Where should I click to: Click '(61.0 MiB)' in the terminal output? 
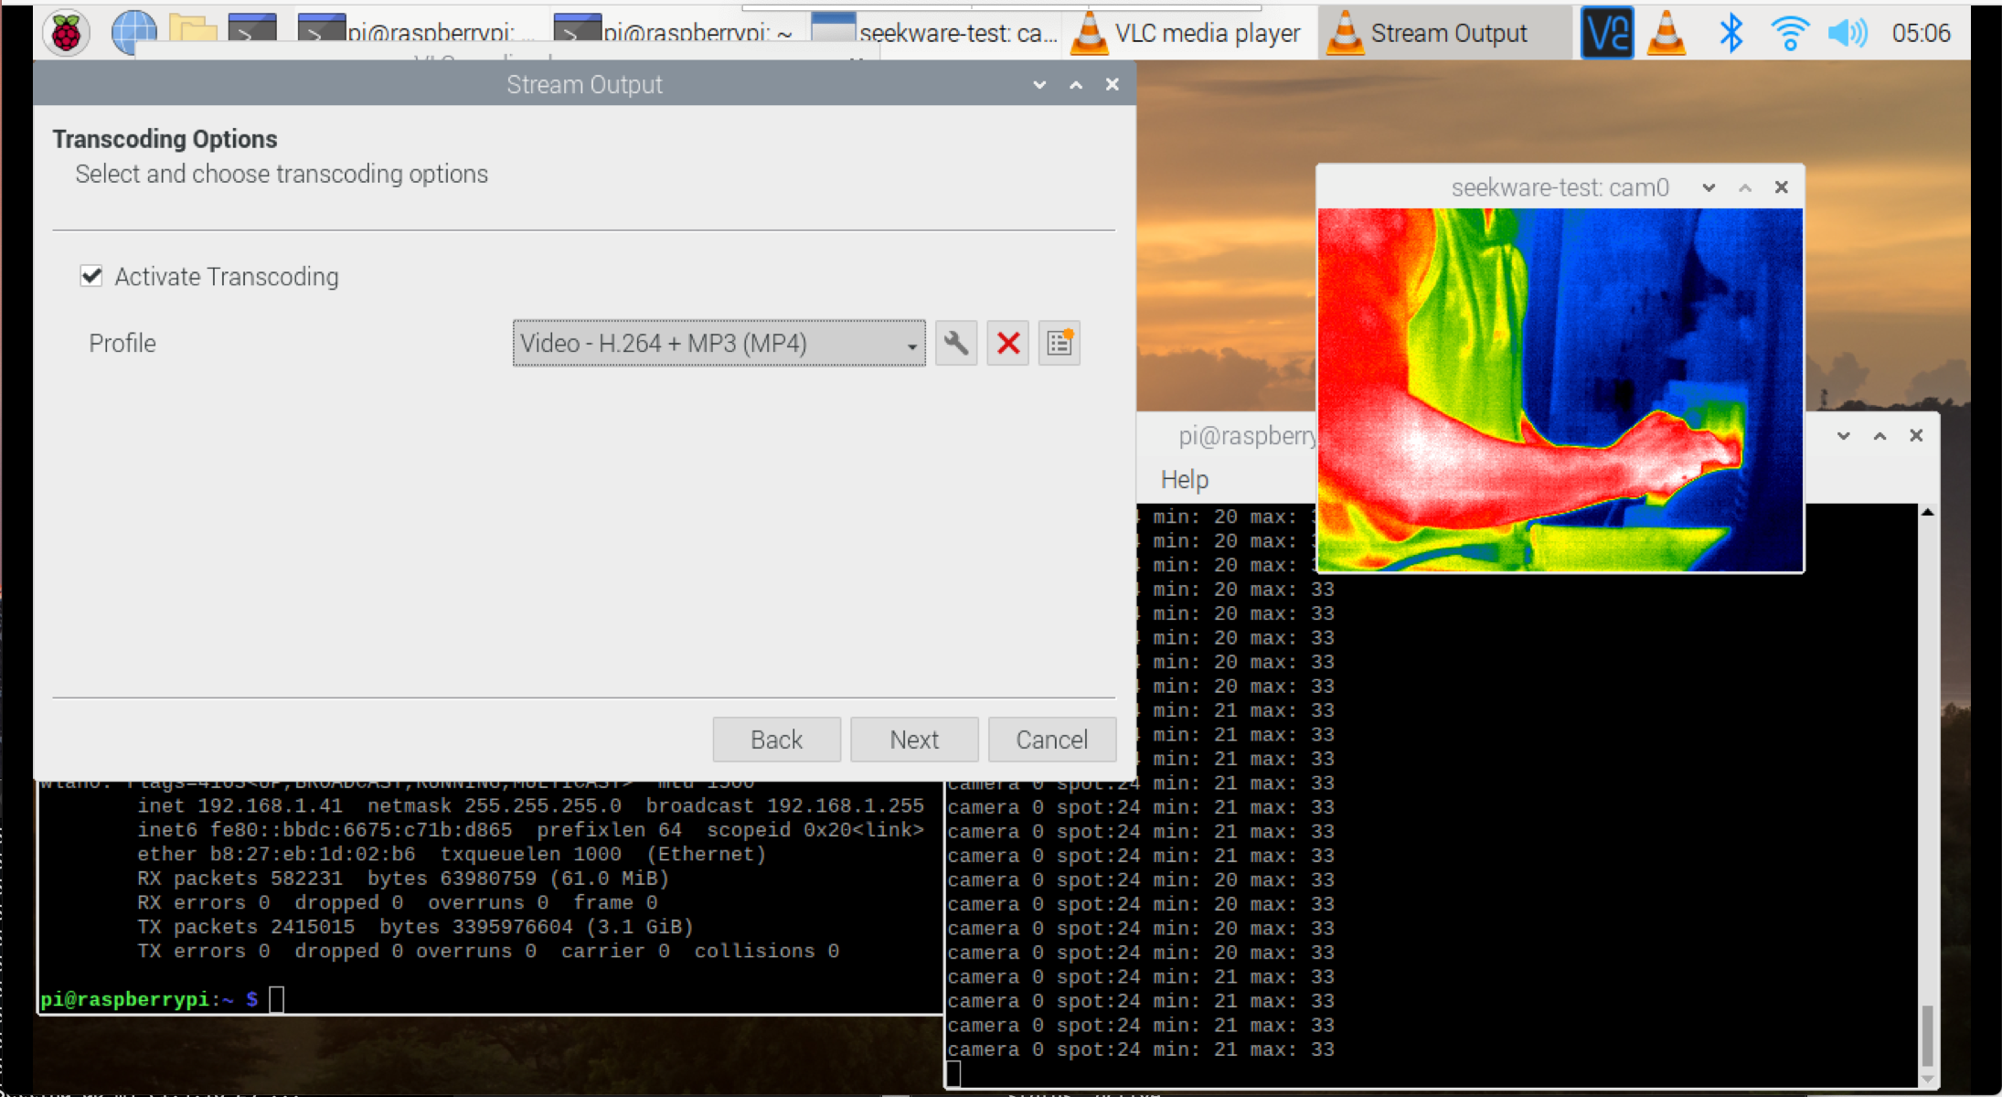pyautogui.click(x=609, y=879)
